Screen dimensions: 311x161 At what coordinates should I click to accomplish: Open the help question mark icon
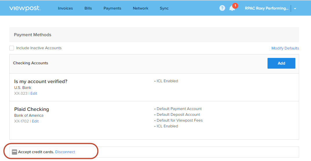point(222,8)
